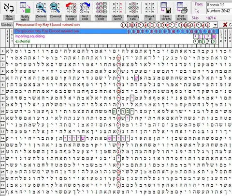Click the Zoom-out magnifier icon
232x196 pixels.
click(55, 8)
